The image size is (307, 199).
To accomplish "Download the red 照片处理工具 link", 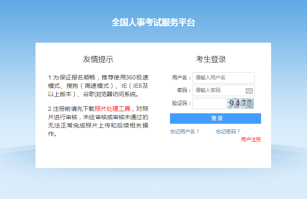I will tap(112, 109).
